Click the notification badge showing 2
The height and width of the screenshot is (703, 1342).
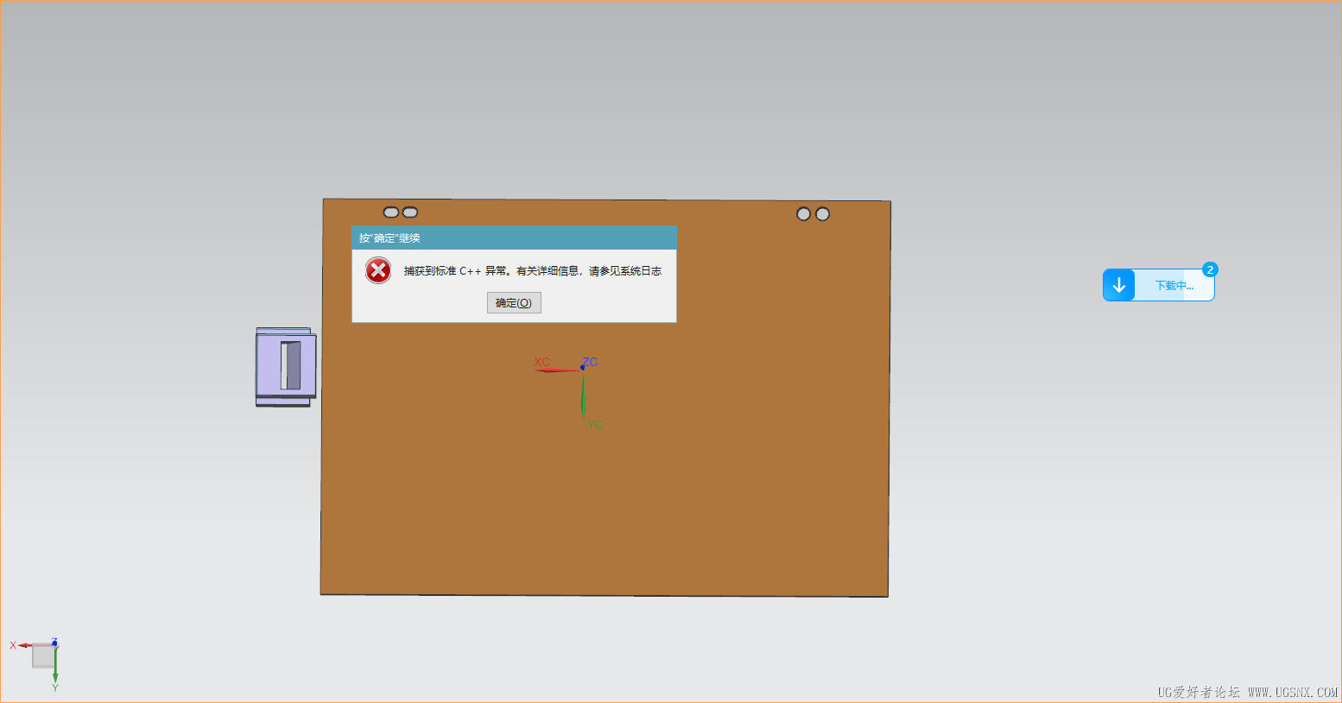coord(1210,269)
